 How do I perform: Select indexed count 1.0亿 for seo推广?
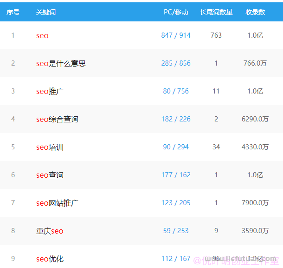coord(255,91)
